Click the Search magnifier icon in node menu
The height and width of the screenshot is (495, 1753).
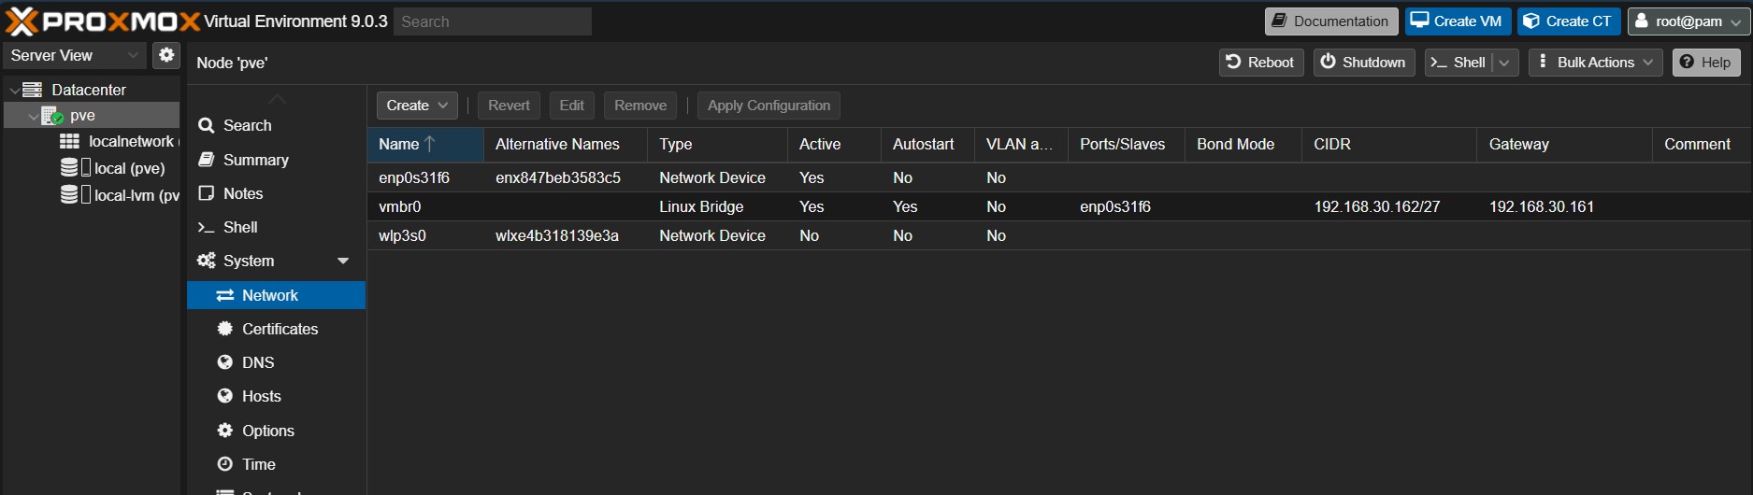click(x=207, y=125)
